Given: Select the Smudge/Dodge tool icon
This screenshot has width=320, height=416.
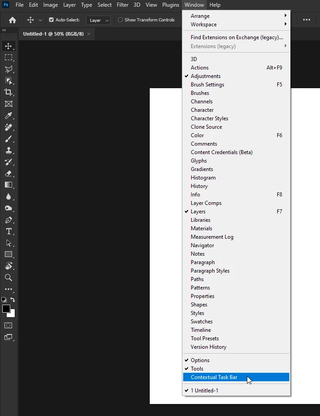Looking at the screenshot, I should 8,208.
